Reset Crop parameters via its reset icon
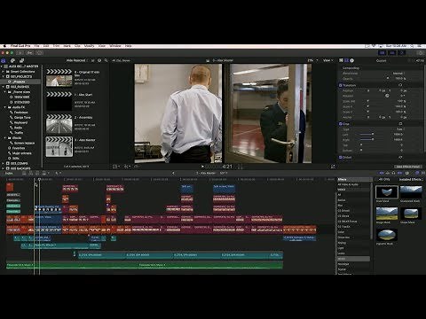Screen dimensions: 426x319 400,124
